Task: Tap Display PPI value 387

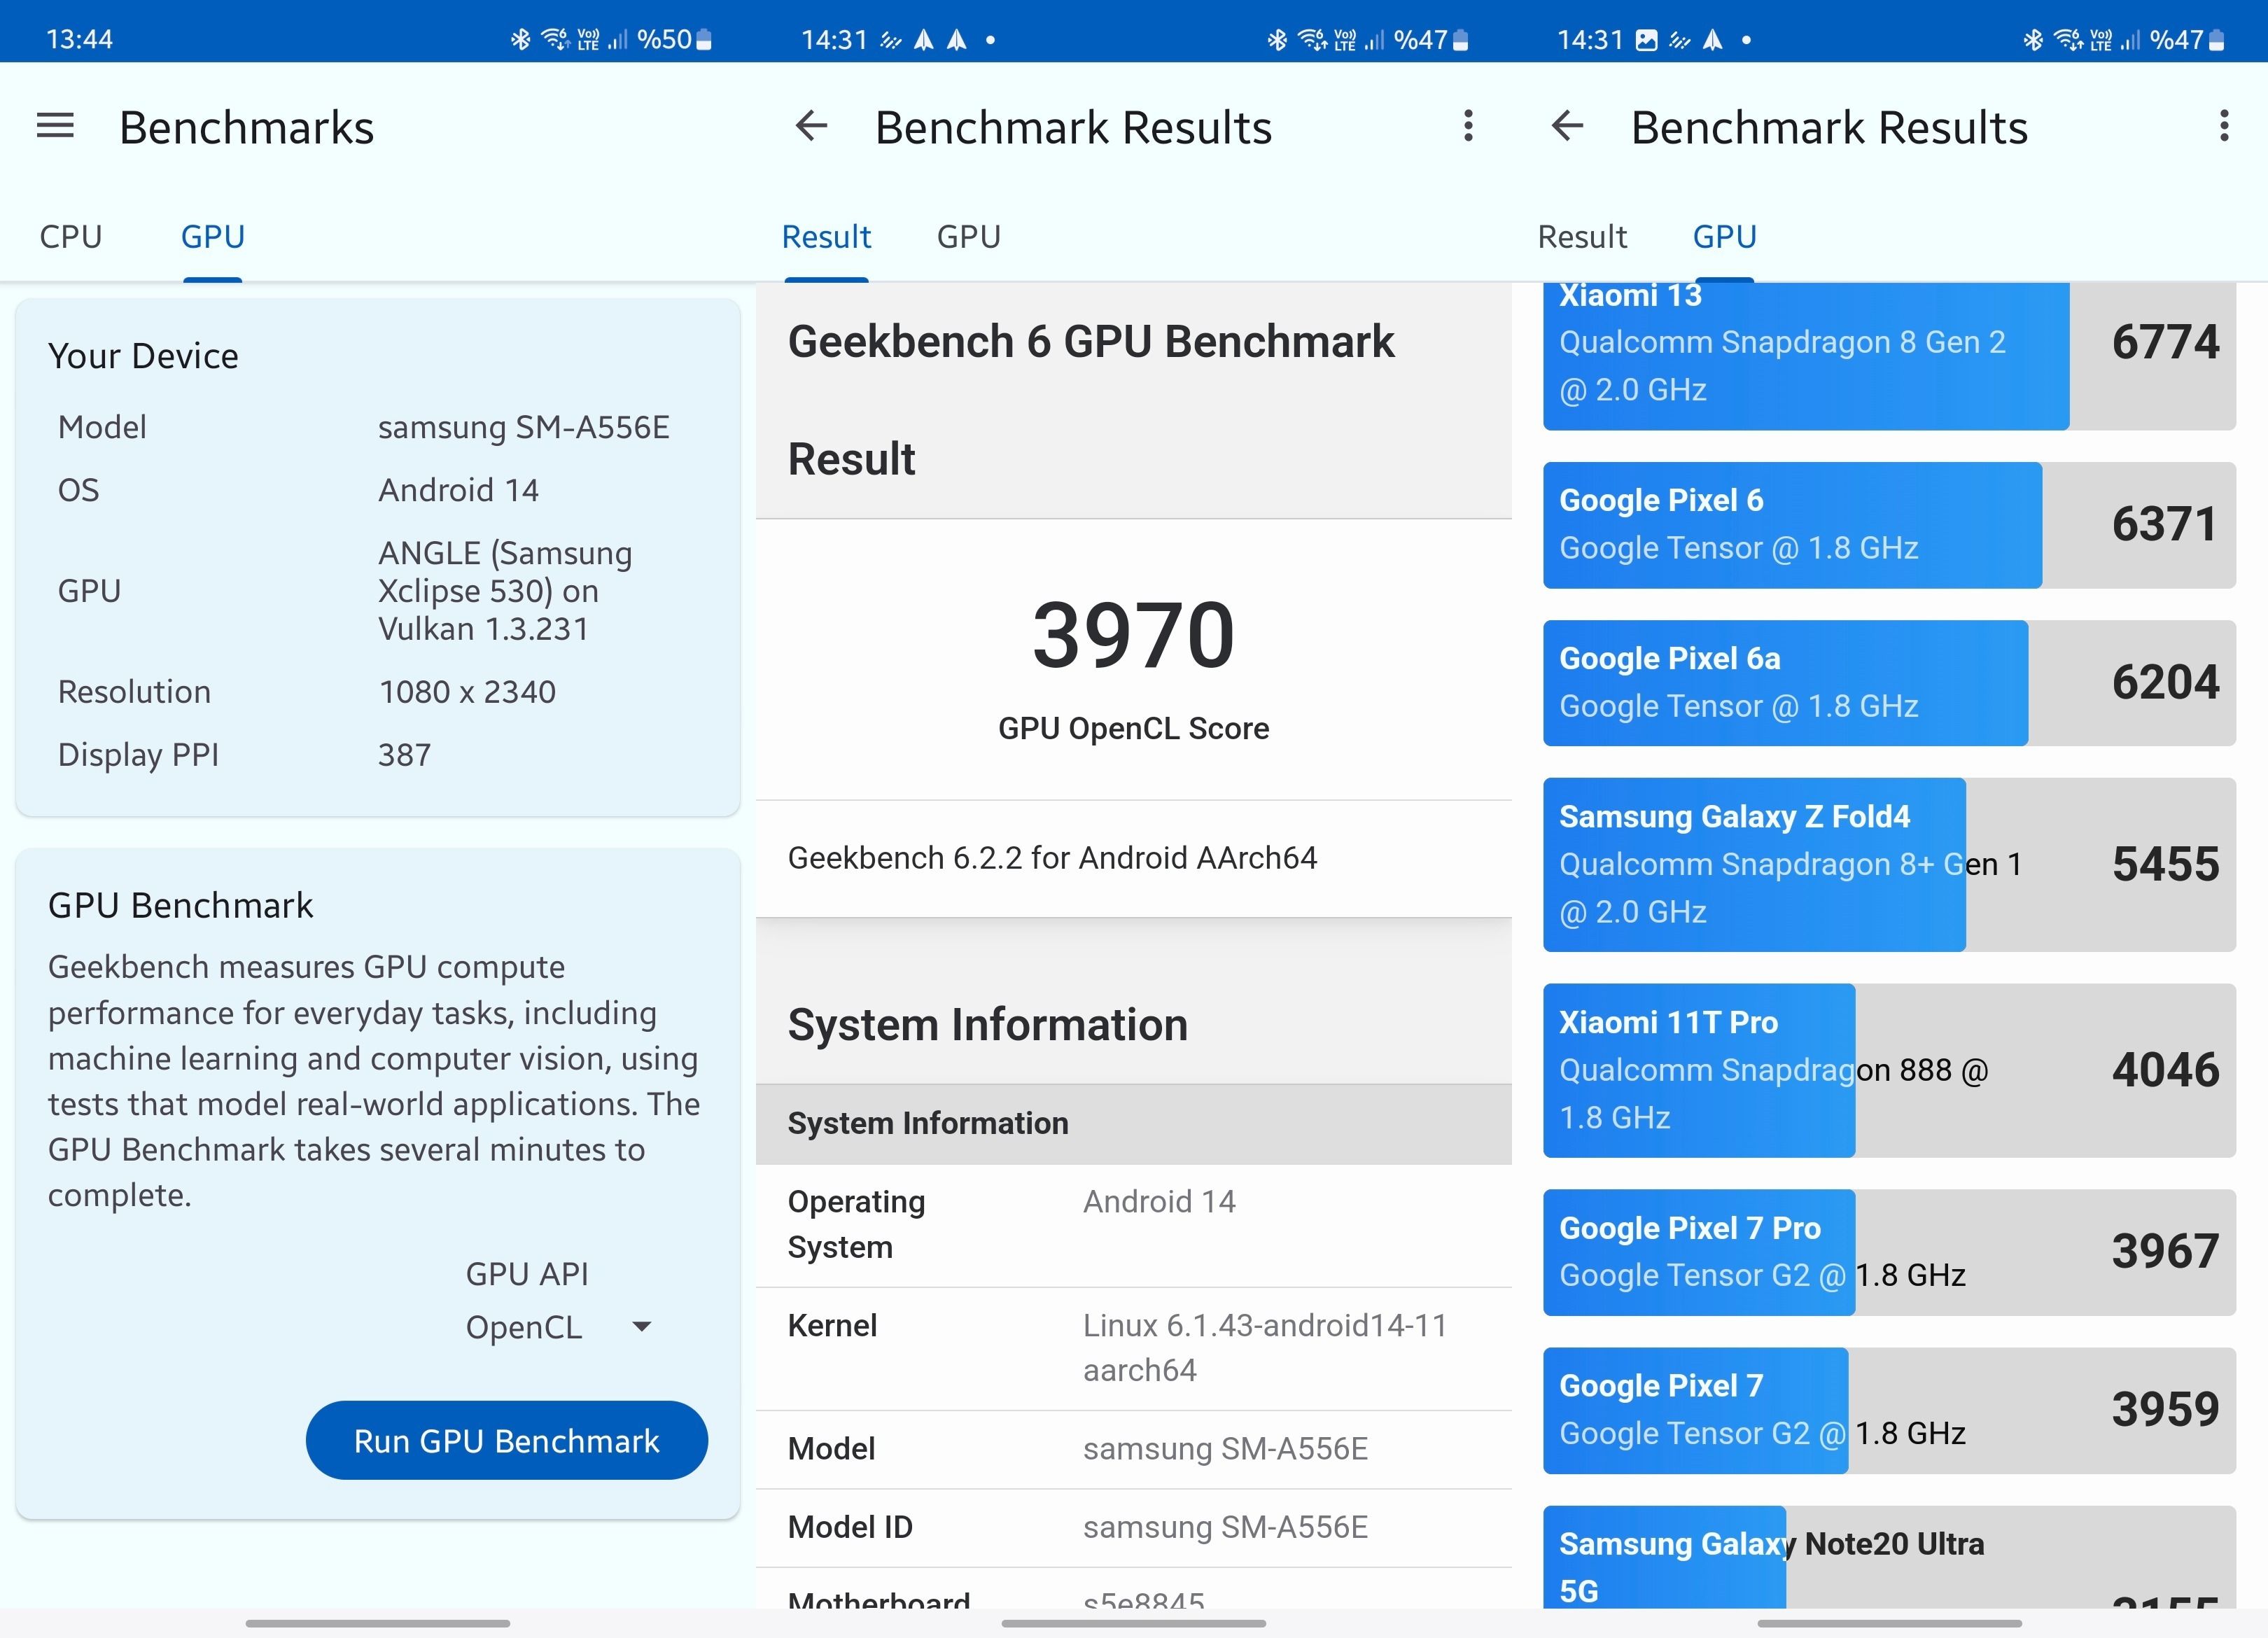Action: (404, 755)
